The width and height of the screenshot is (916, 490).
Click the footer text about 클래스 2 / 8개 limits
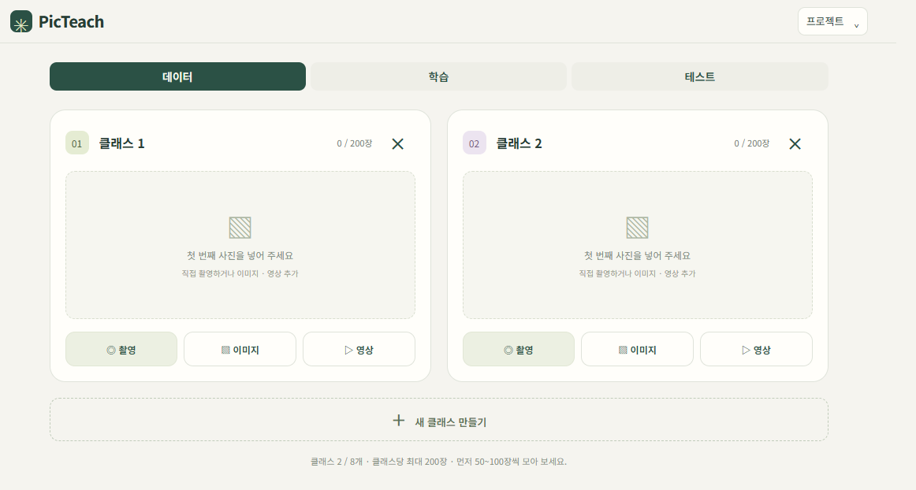pyautogui.click(x=439, y=462)
